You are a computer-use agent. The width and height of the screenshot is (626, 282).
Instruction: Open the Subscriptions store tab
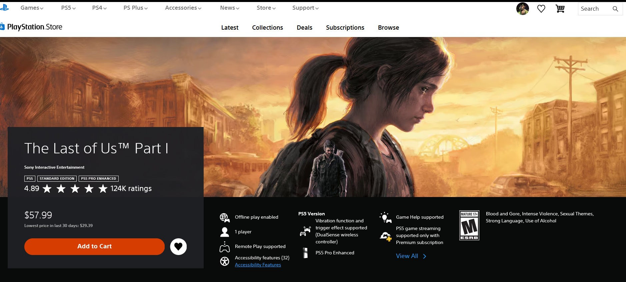coord(345,28)
